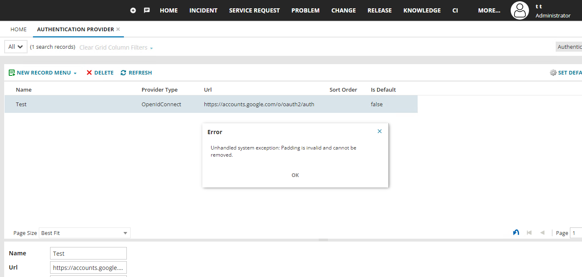The width and height of the screenshot is (582, 277).
Task: Click the Set Default gear icon
Action: pyautogui.click(x=553, y=73)
